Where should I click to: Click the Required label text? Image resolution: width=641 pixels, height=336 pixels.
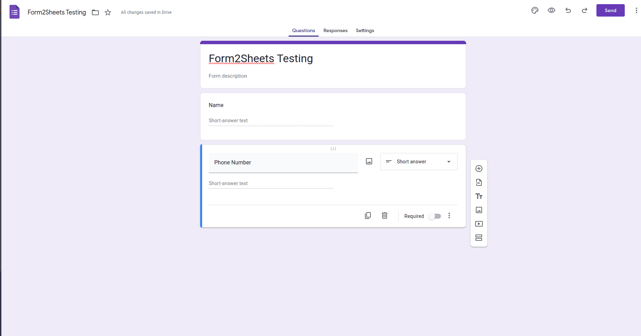(x=414, y=216)
